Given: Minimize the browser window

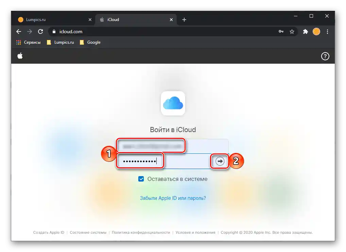Looking at the screenshot, I should pos(296,16).
